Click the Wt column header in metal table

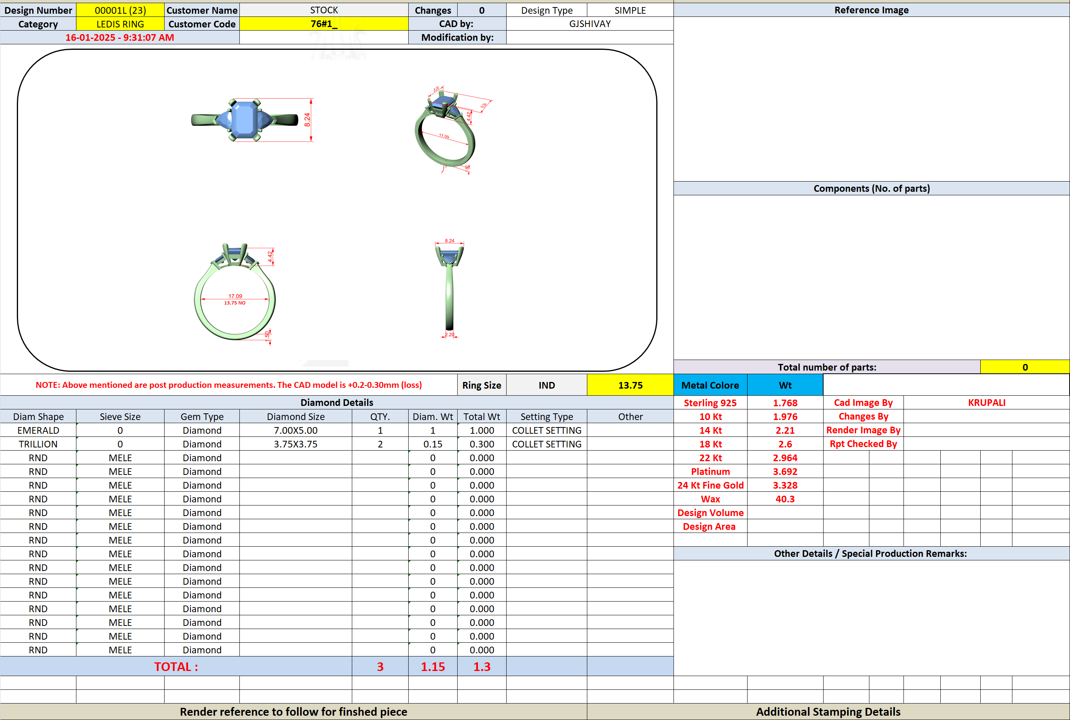point(785,385)
